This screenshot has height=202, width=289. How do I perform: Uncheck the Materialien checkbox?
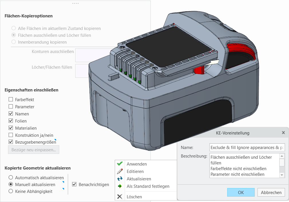(11, 128)
